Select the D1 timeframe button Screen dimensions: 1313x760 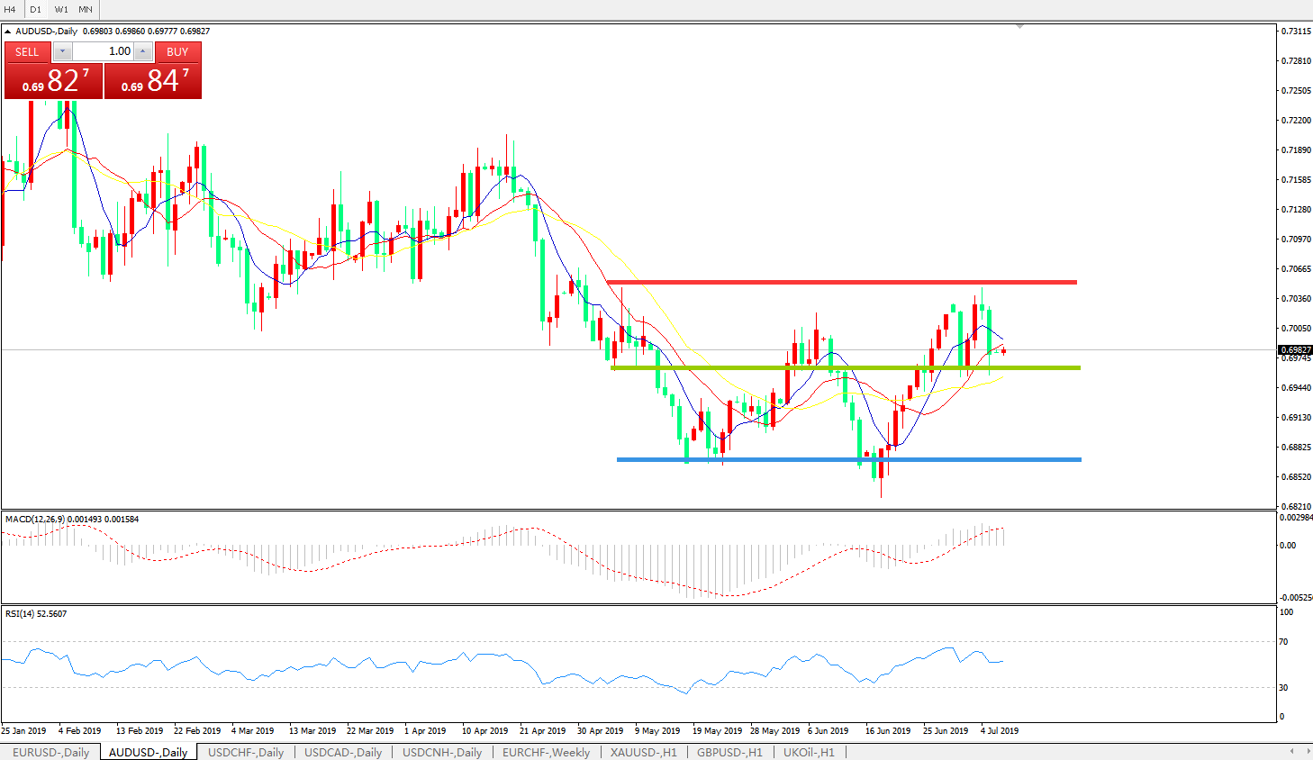click(36, 9)
